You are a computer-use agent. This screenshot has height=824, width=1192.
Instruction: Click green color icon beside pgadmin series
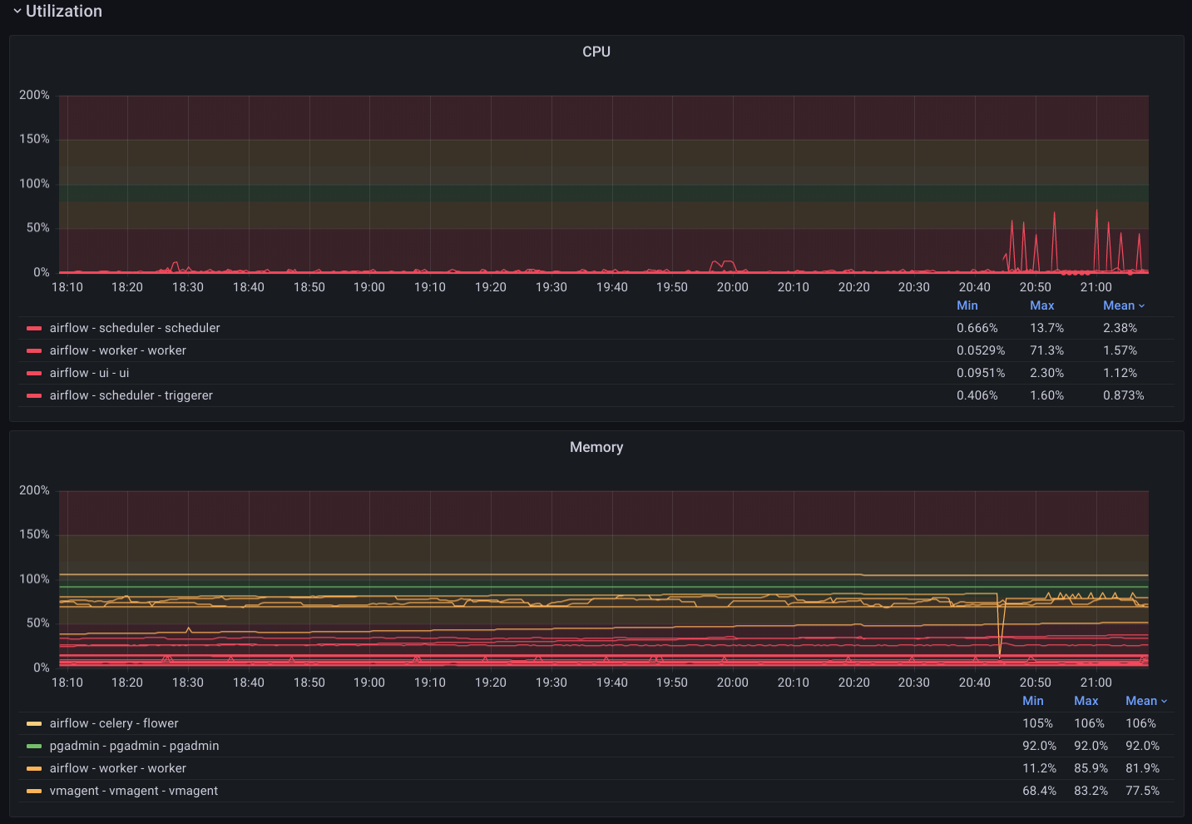click(34, 747)
